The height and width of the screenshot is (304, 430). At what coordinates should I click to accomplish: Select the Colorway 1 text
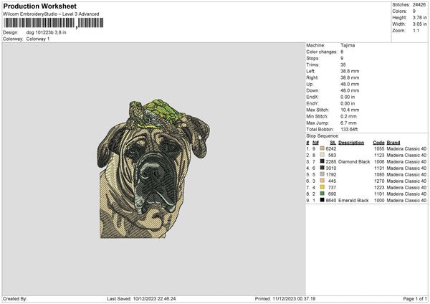point(38,39)
